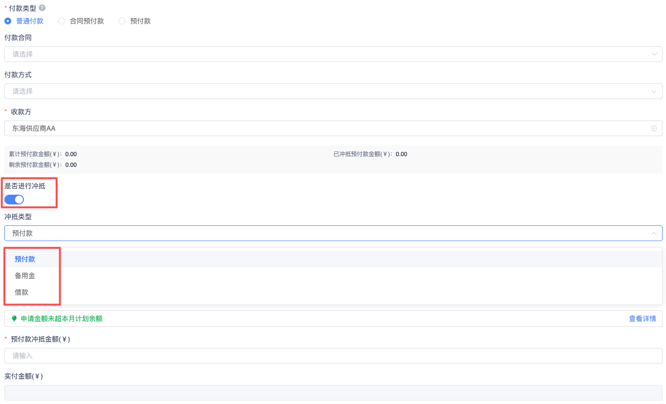Pick 借款 from the dropdown list

click(x=21, y=292)
